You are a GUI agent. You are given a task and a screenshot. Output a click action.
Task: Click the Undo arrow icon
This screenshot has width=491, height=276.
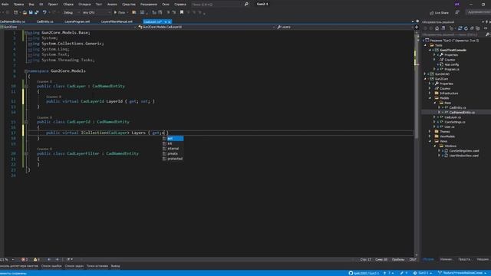click(44, 12)
